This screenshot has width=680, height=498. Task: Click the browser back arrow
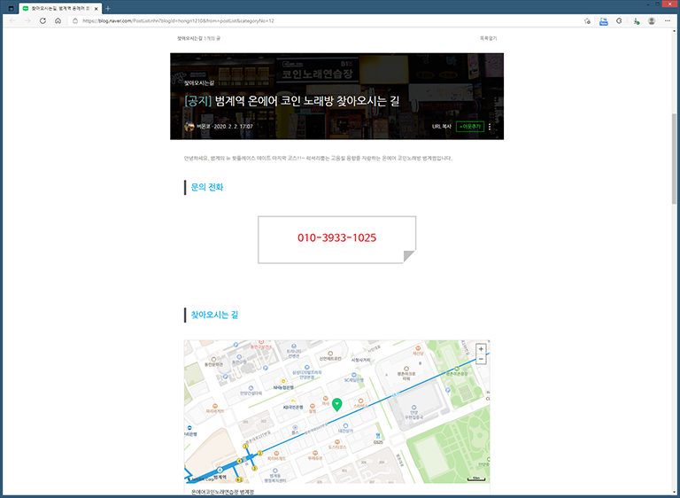pos(12,20)
